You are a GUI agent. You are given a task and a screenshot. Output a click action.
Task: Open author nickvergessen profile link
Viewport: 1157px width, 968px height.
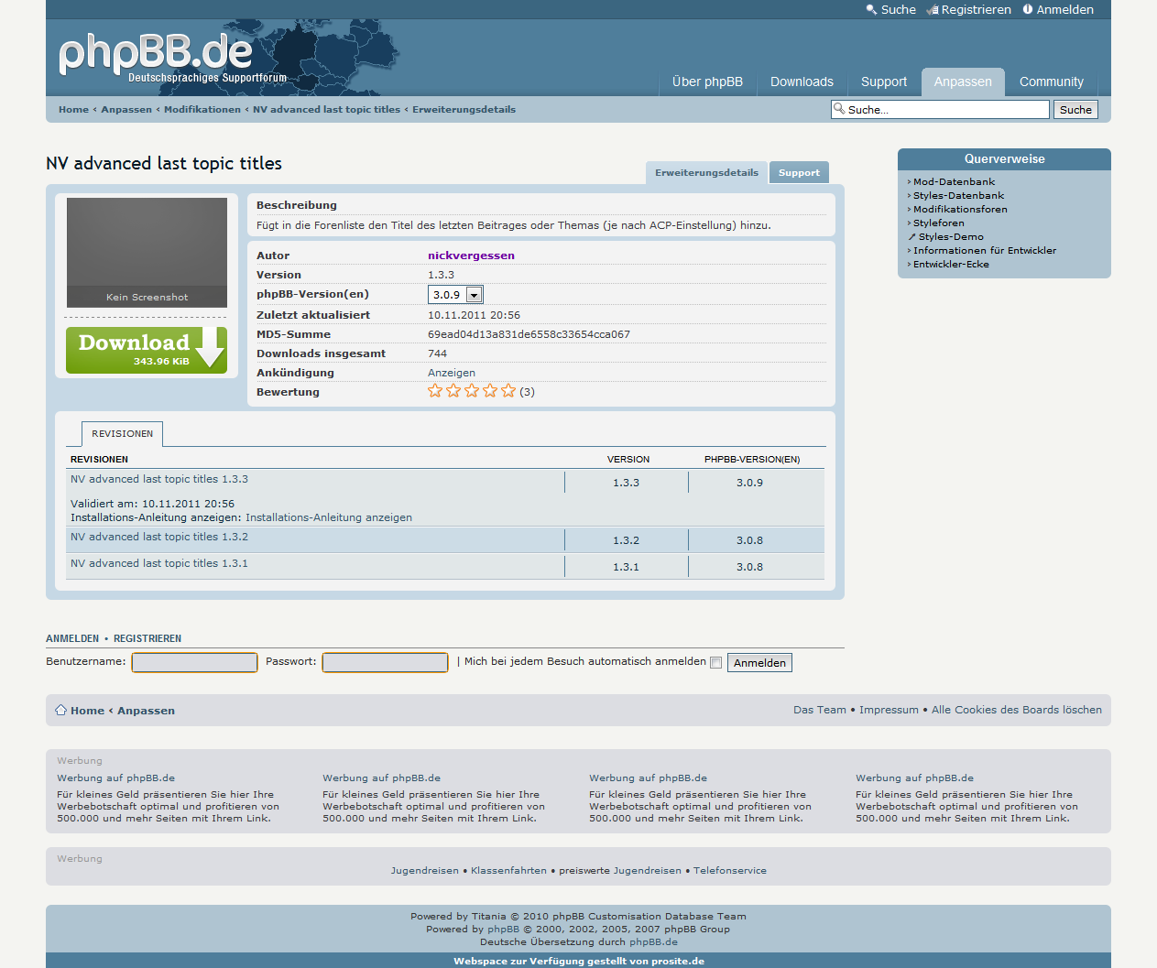pos(471,256)
